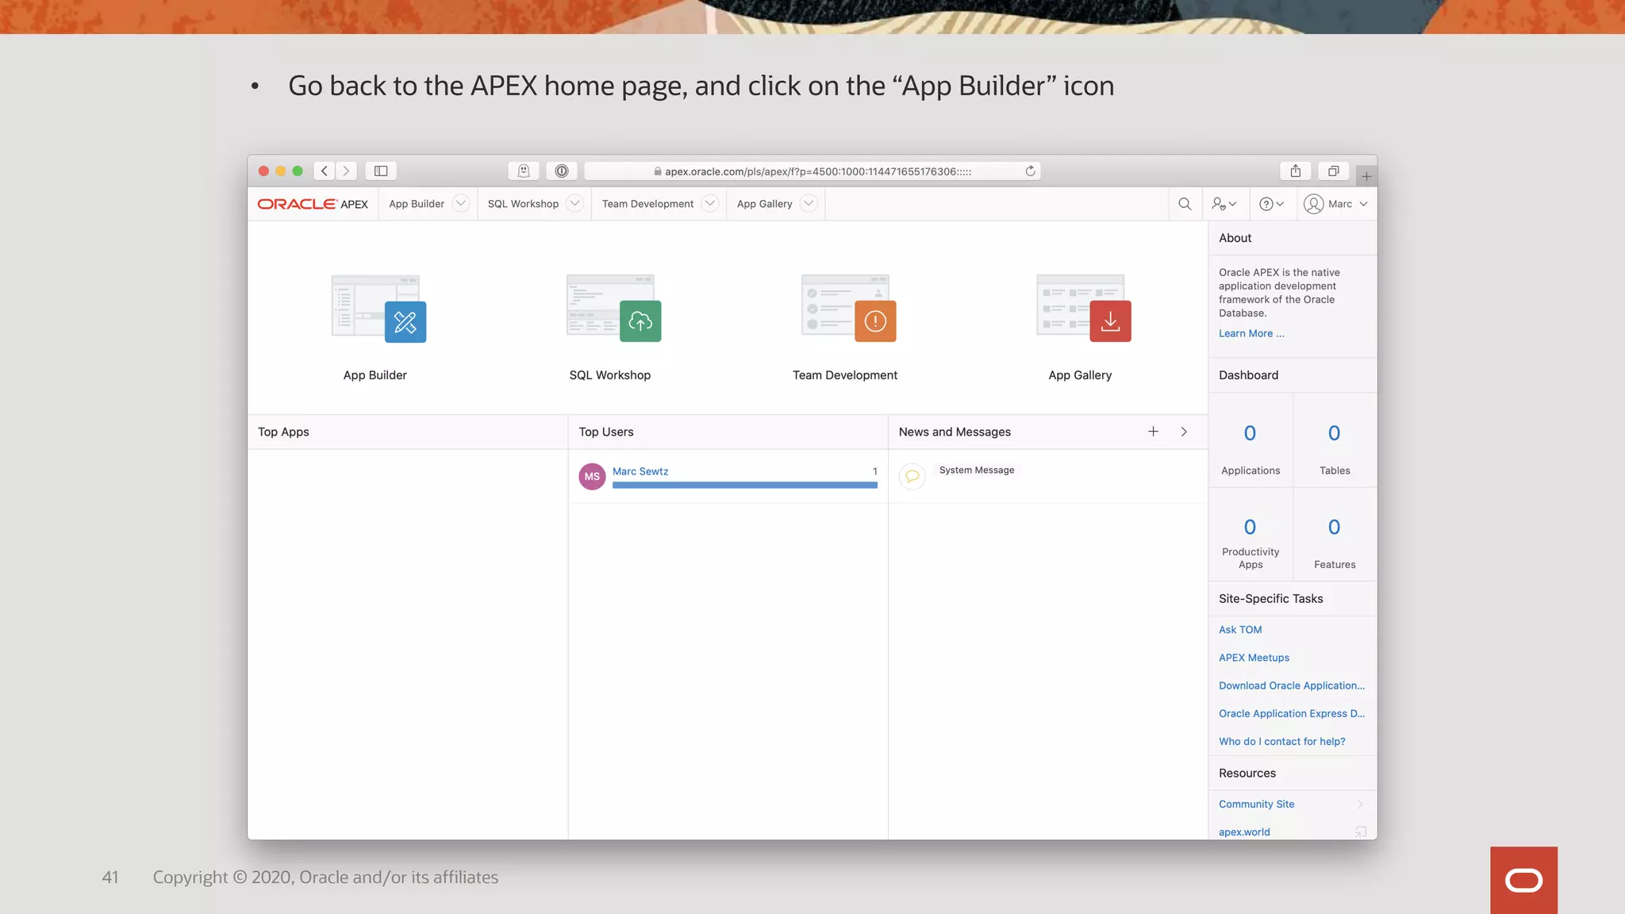The image size is (1625, 914).
Task: Show all tabs overview button
Action: (x=1334, y=171)
